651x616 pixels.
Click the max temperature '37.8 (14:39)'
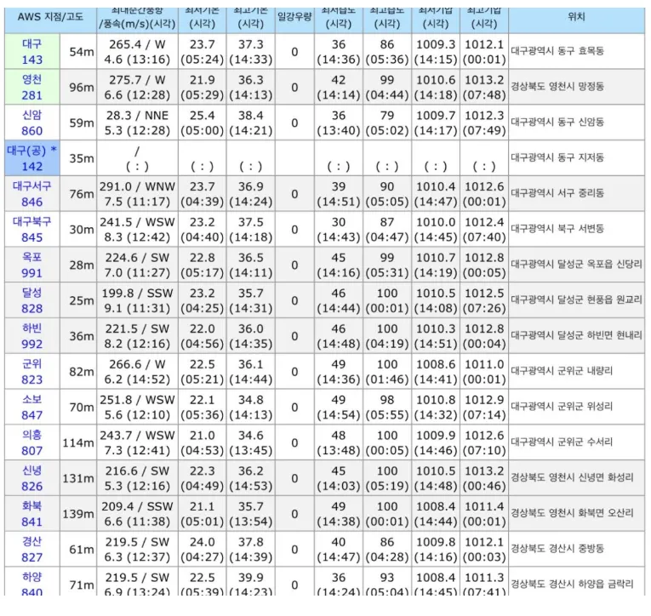251,549
